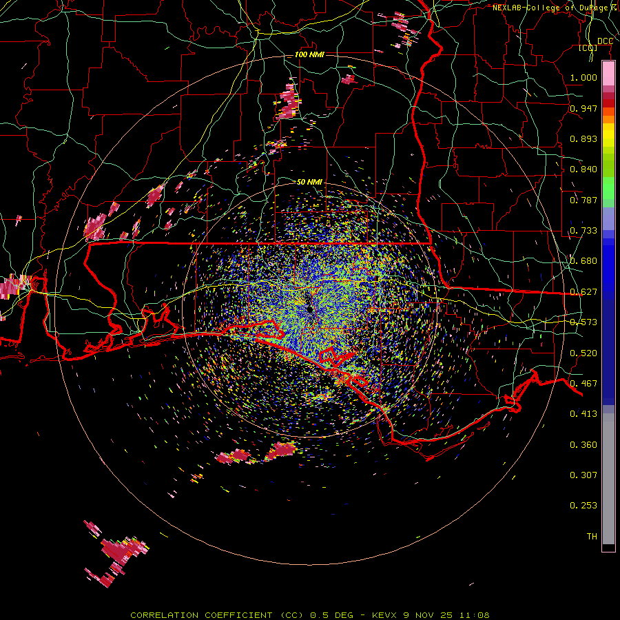This screenshot has height=620, width=620.
Task: Click the "50 NMI" range ring label
Action: 309,182
